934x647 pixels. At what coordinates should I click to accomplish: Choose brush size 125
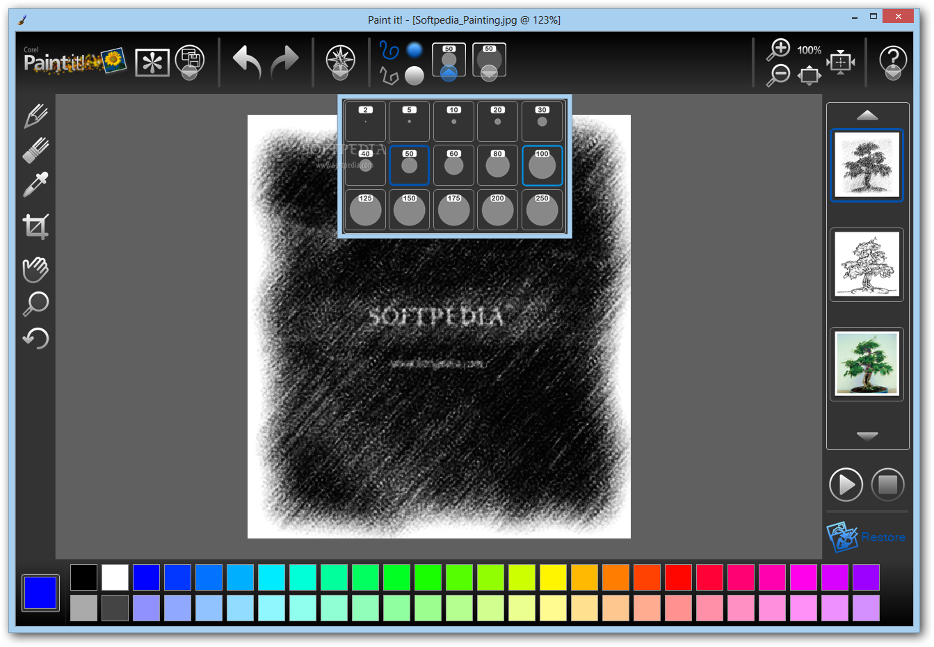pyautogui.click(x=365, y=209)
